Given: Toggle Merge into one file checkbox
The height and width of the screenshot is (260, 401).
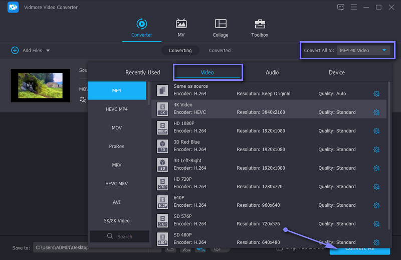Looking at the screenshot, I should tap(279, 248).
